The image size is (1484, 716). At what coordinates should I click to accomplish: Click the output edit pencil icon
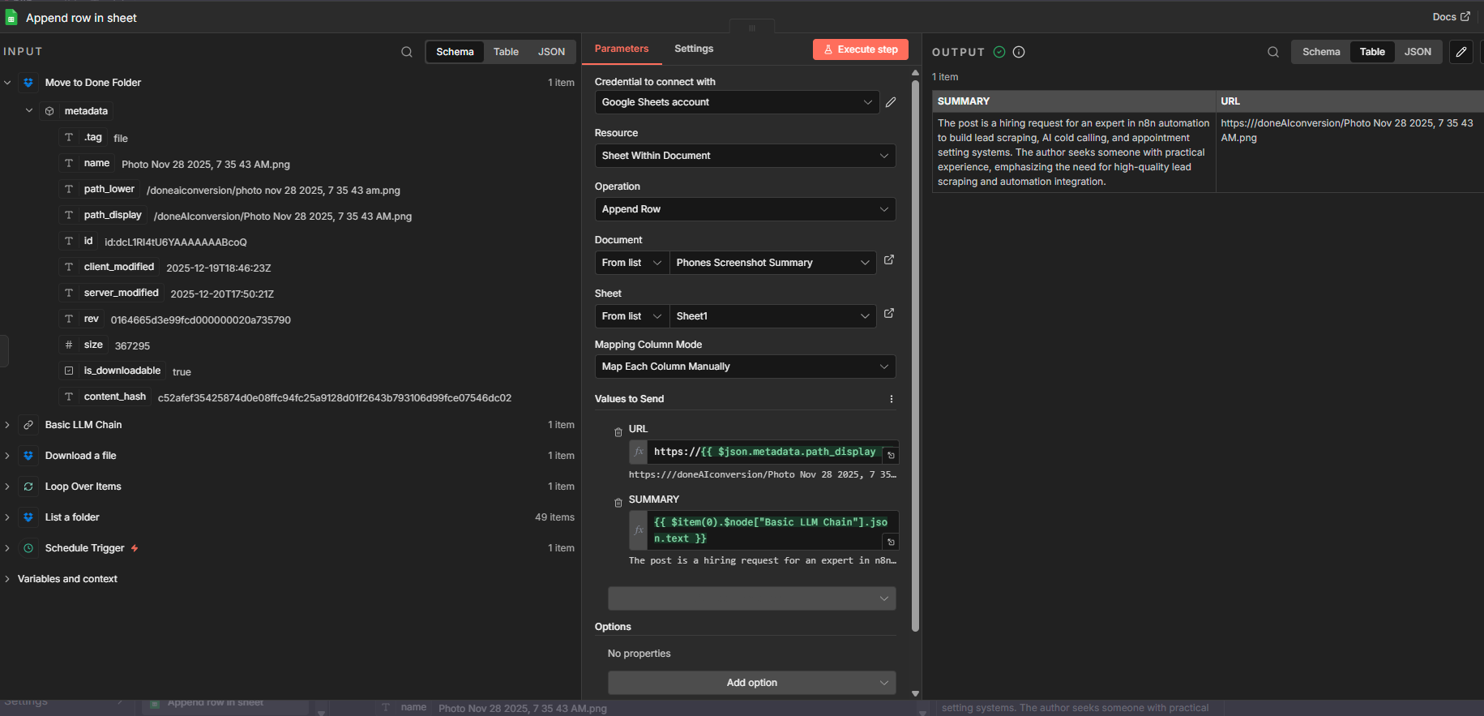[1460, 52]
